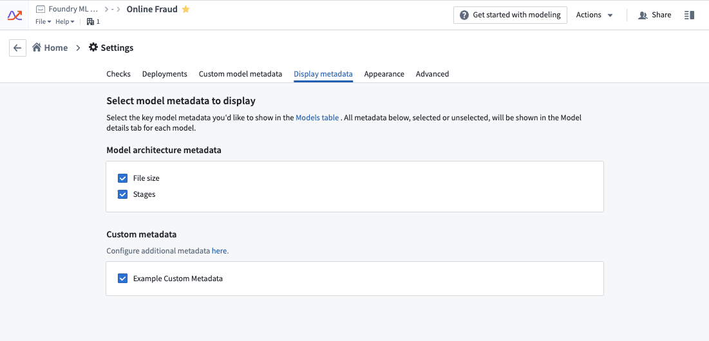This screenshot has height=341, width=709.
Task: Open the Help dropdown menu
Action: (65, 22)
